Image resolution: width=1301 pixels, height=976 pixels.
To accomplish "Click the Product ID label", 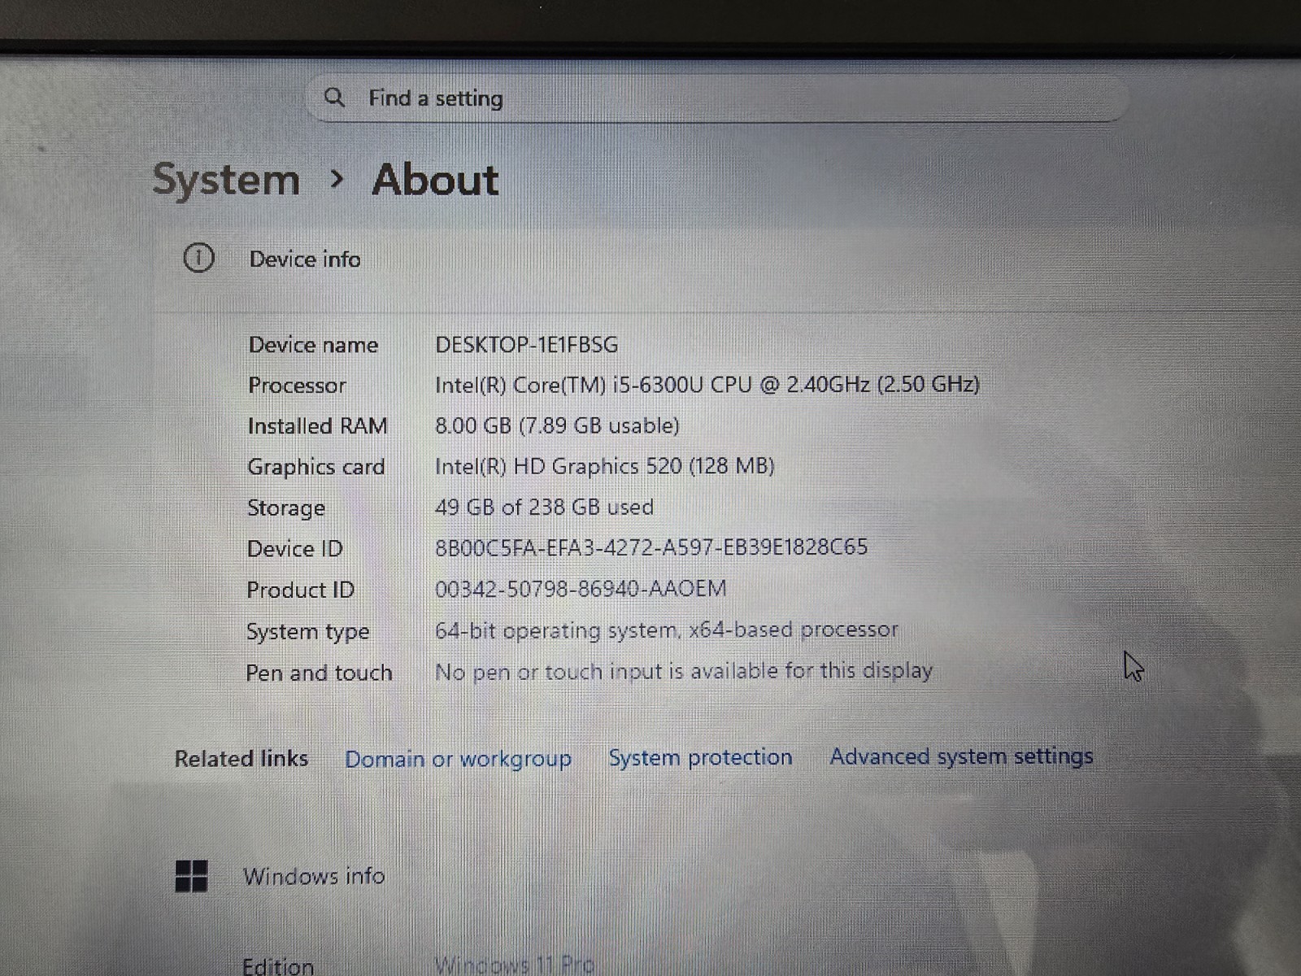I will coord(301,590).
